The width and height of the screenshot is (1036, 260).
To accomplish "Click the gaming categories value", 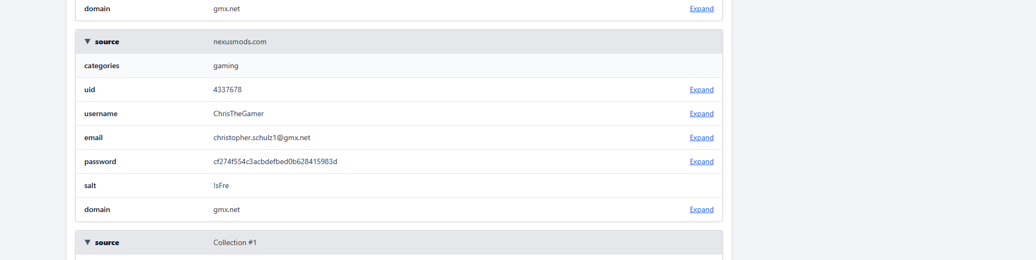I will click(x=226, y=66).
